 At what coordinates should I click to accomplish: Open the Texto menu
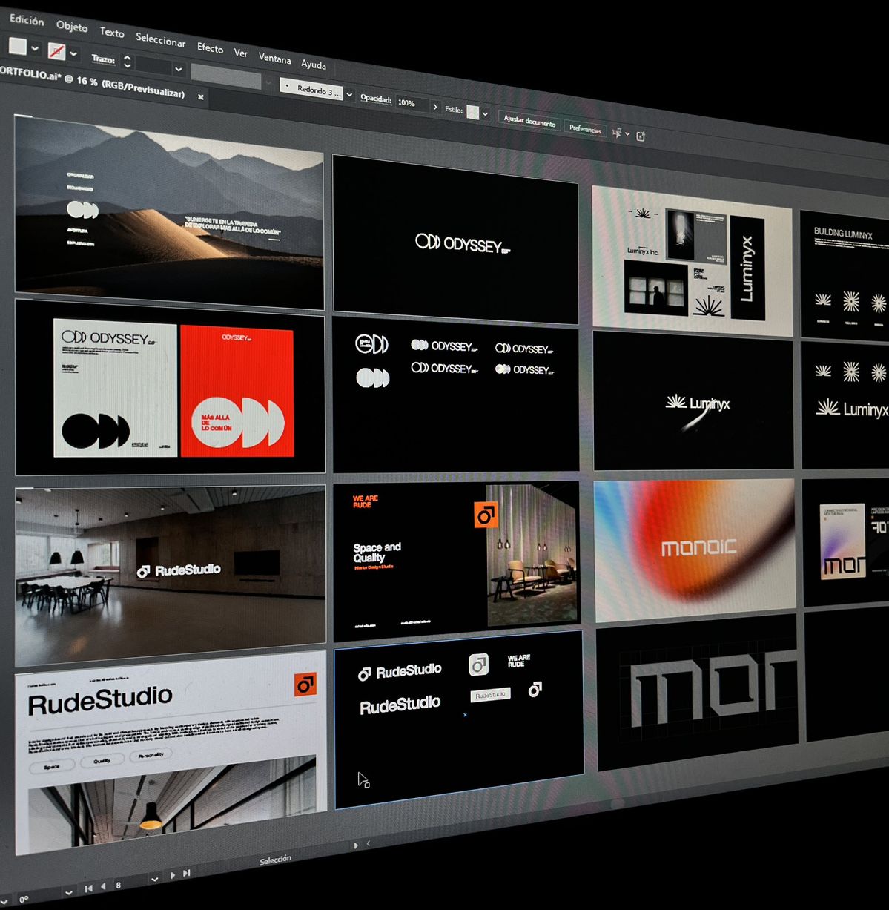point(112,32)
